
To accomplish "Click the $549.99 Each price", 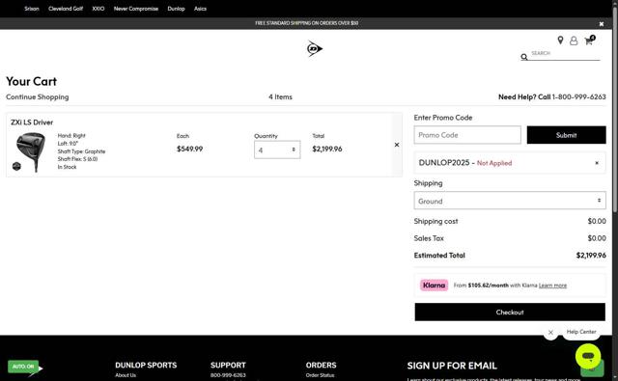I will click(x=189, y=149).
